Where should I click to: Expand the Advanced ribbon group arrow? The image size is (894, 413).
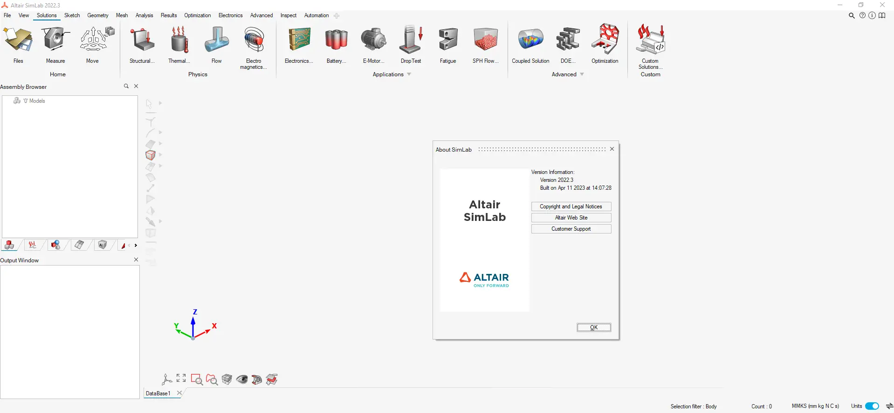[582, 74]
